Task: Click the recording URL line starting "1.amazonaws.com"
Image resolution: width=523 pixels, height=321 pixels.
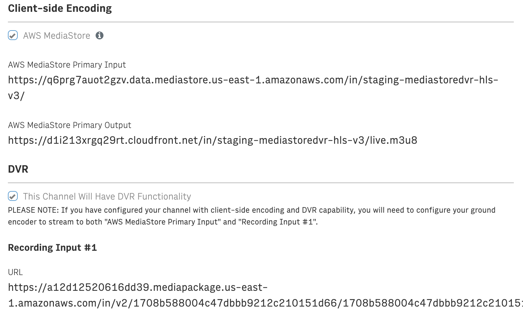Action: coord(265,303)
